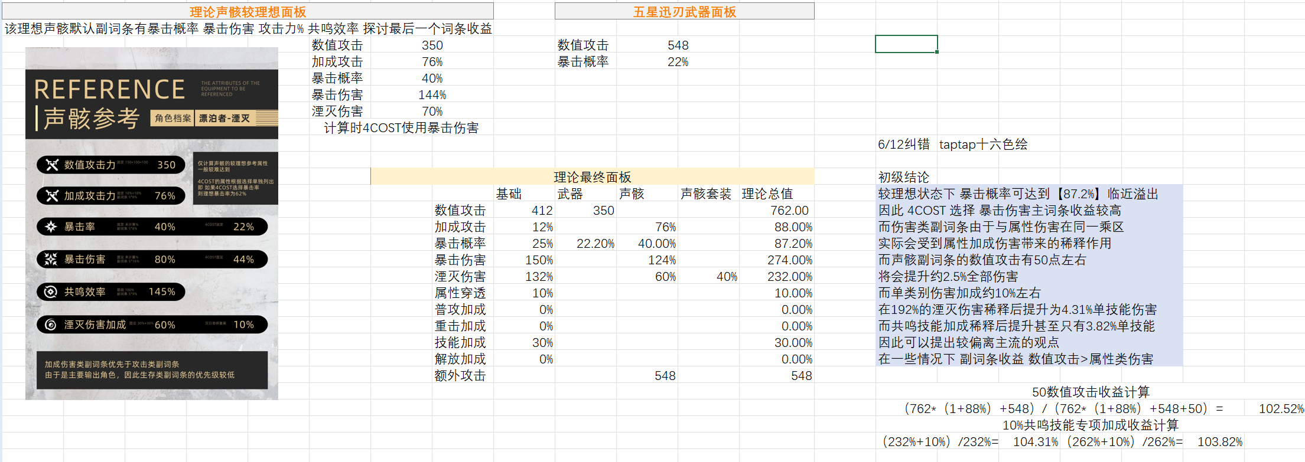Click the conclusion line mentioning '【87.2%】'
This screenshot has width=1305, height=462.
click(1018, 194)
